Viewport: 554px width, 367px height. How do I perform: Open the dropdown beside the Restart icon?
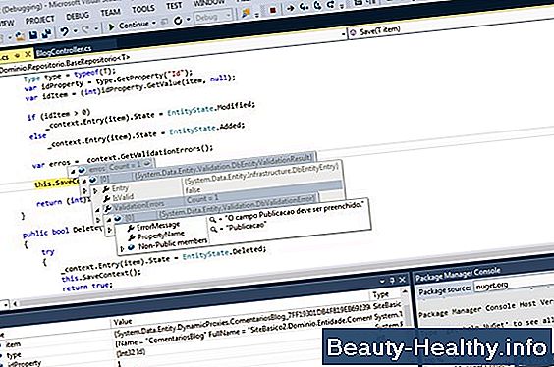[x=188, y=20]
